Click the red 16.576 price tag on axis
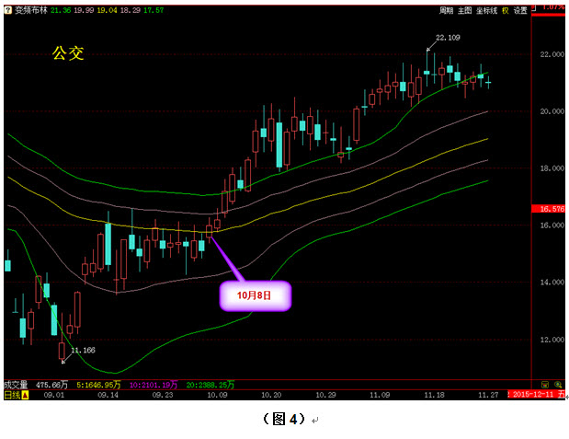569x439 pixels. coord(553,209)
